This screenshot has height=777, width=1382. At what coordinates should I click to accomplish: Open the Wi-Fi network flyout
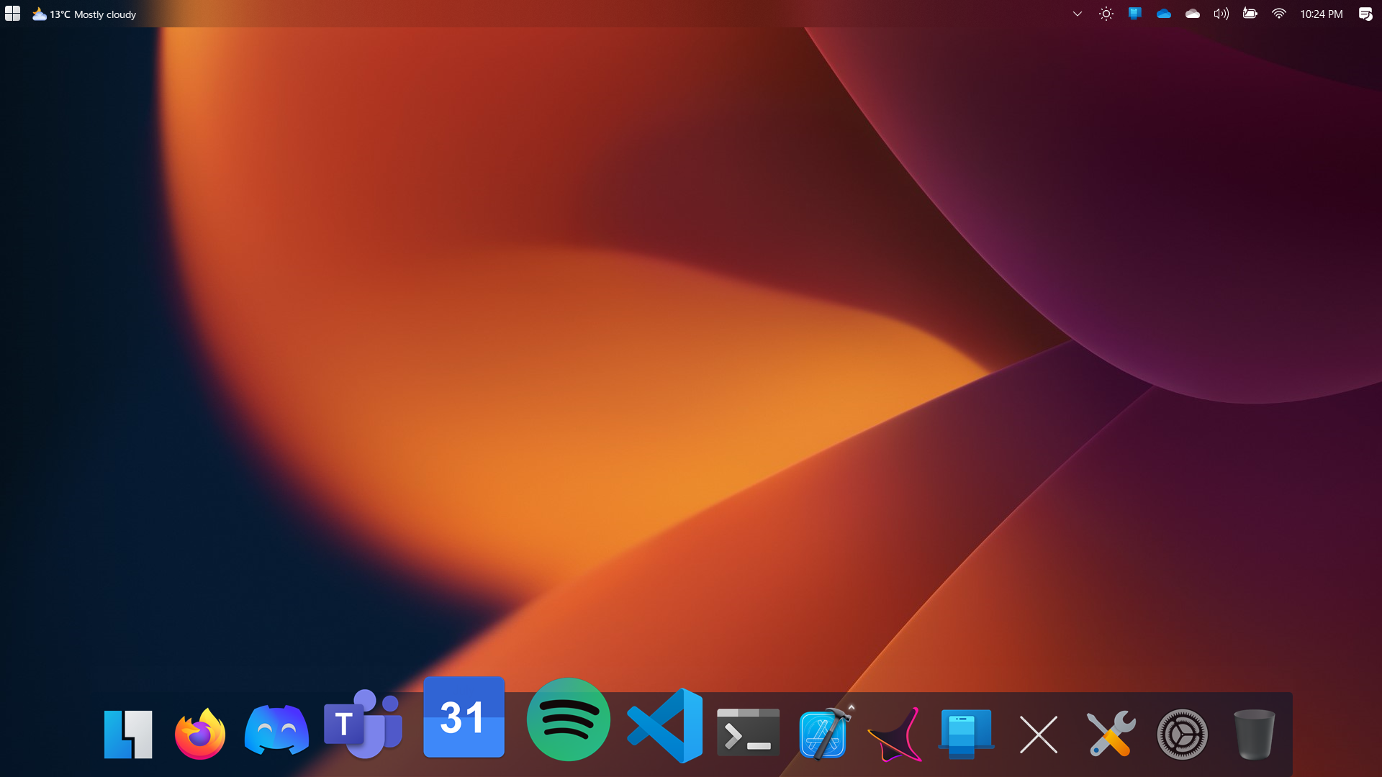pyautogui.click(x=1278, y=14)
